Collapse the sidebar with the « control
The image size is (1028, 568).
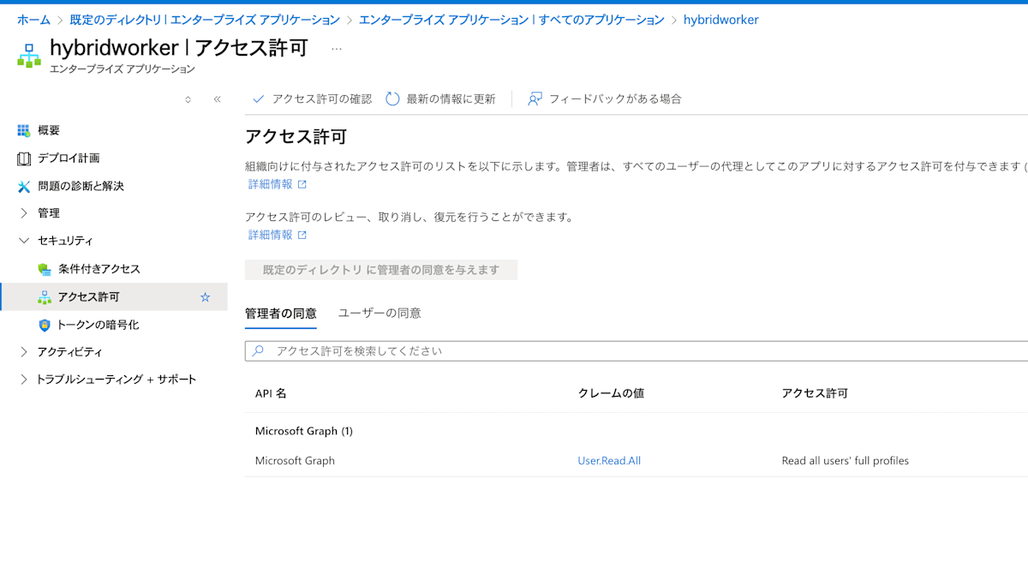pos(217,99)
